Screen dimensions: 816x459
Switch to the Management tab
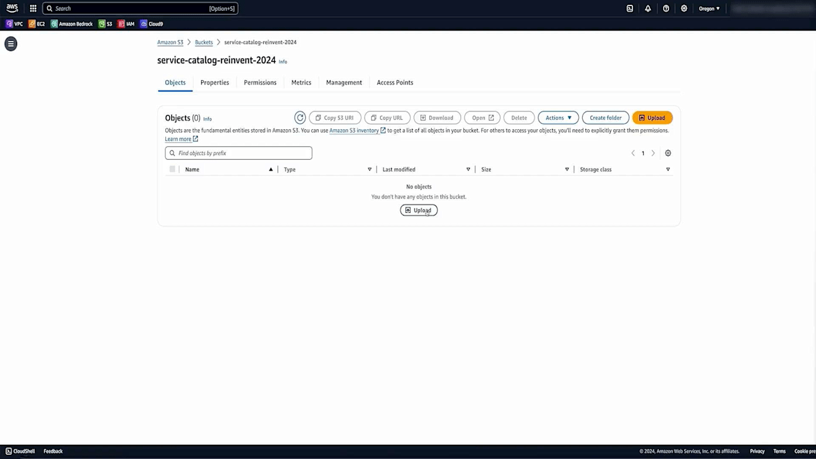[344, 82]
